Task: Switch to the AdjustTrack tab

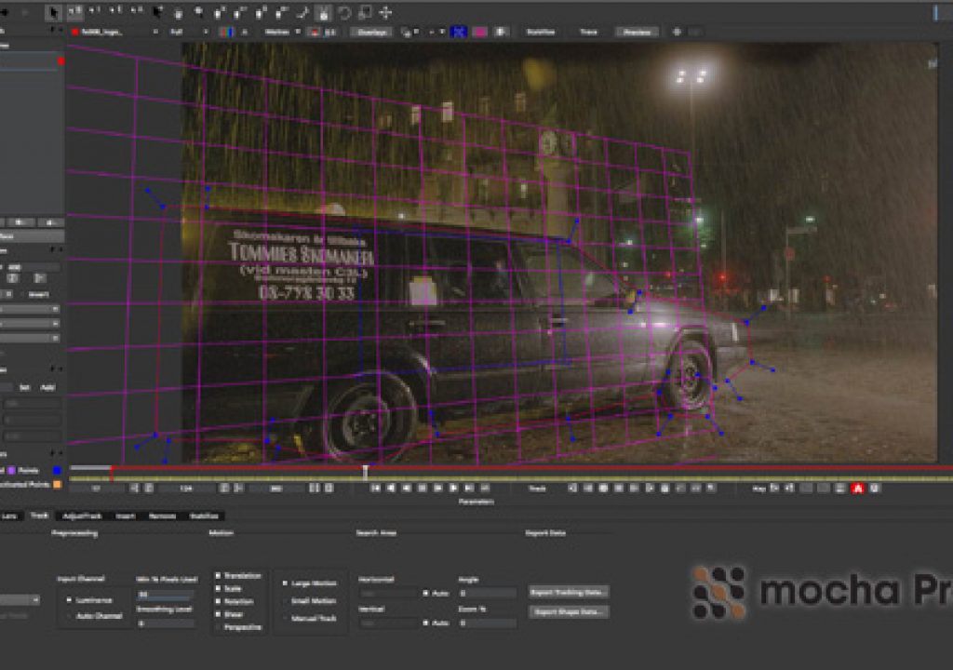Action: tap(82, 516)
